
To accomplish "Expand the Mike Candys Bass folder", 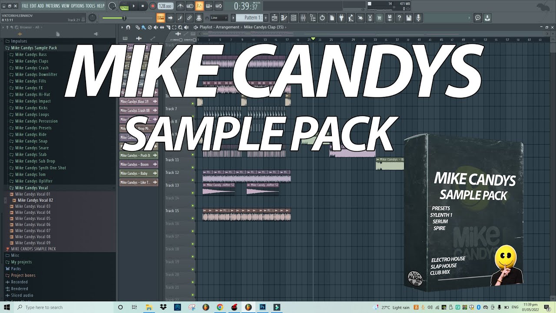I will click(x=31, y=54).
